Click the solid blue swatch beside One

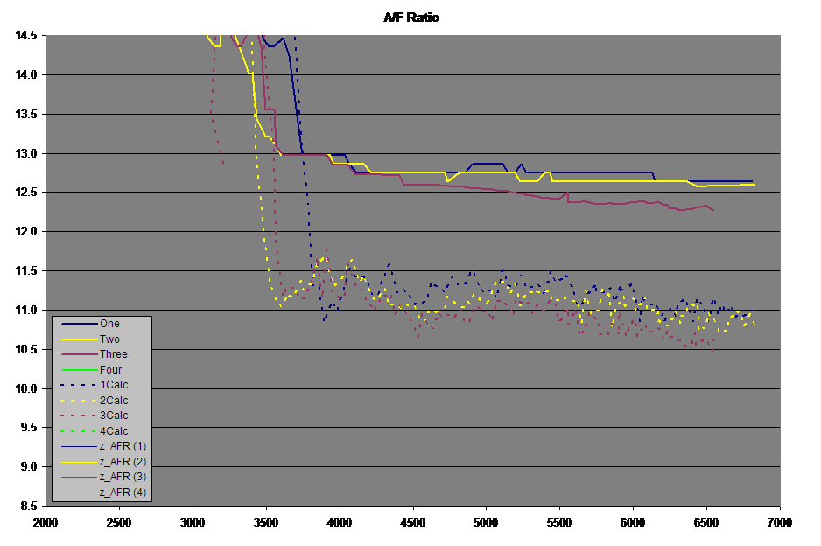[x=74, y=324]
